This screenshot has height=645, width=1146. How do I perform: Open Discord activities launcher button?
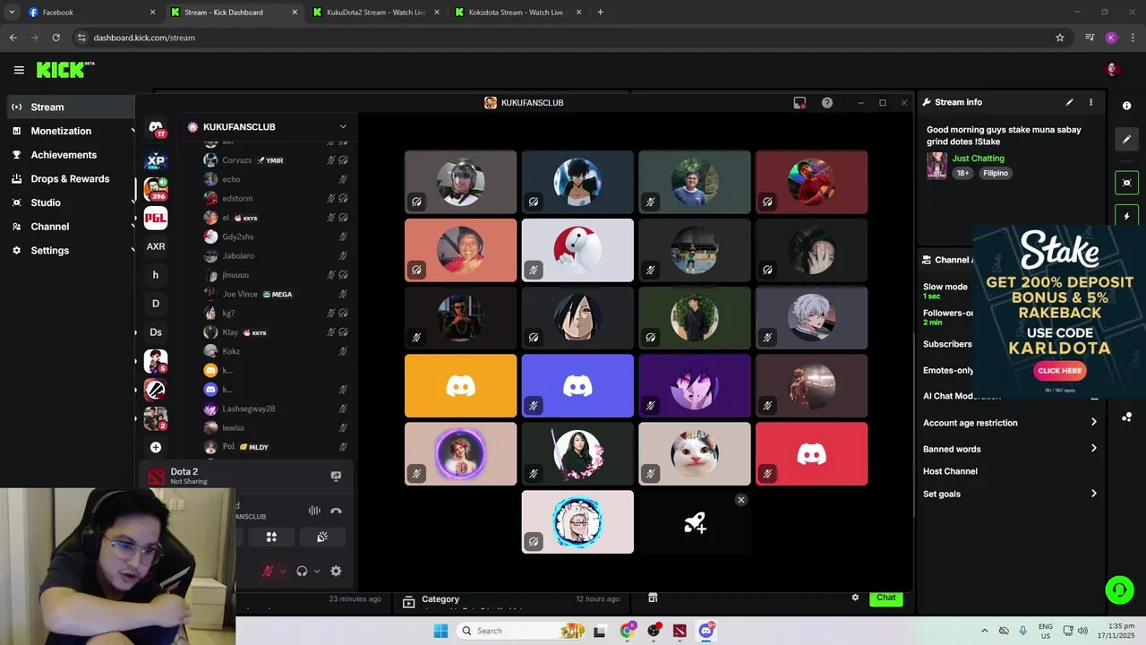(x=271, y=537)
